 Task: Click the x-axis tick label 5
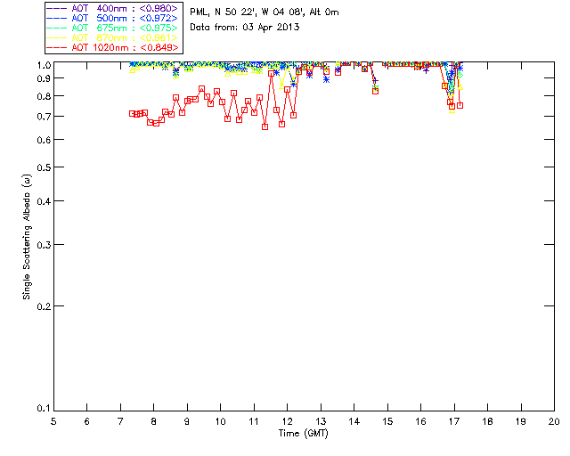pos(53,421)
